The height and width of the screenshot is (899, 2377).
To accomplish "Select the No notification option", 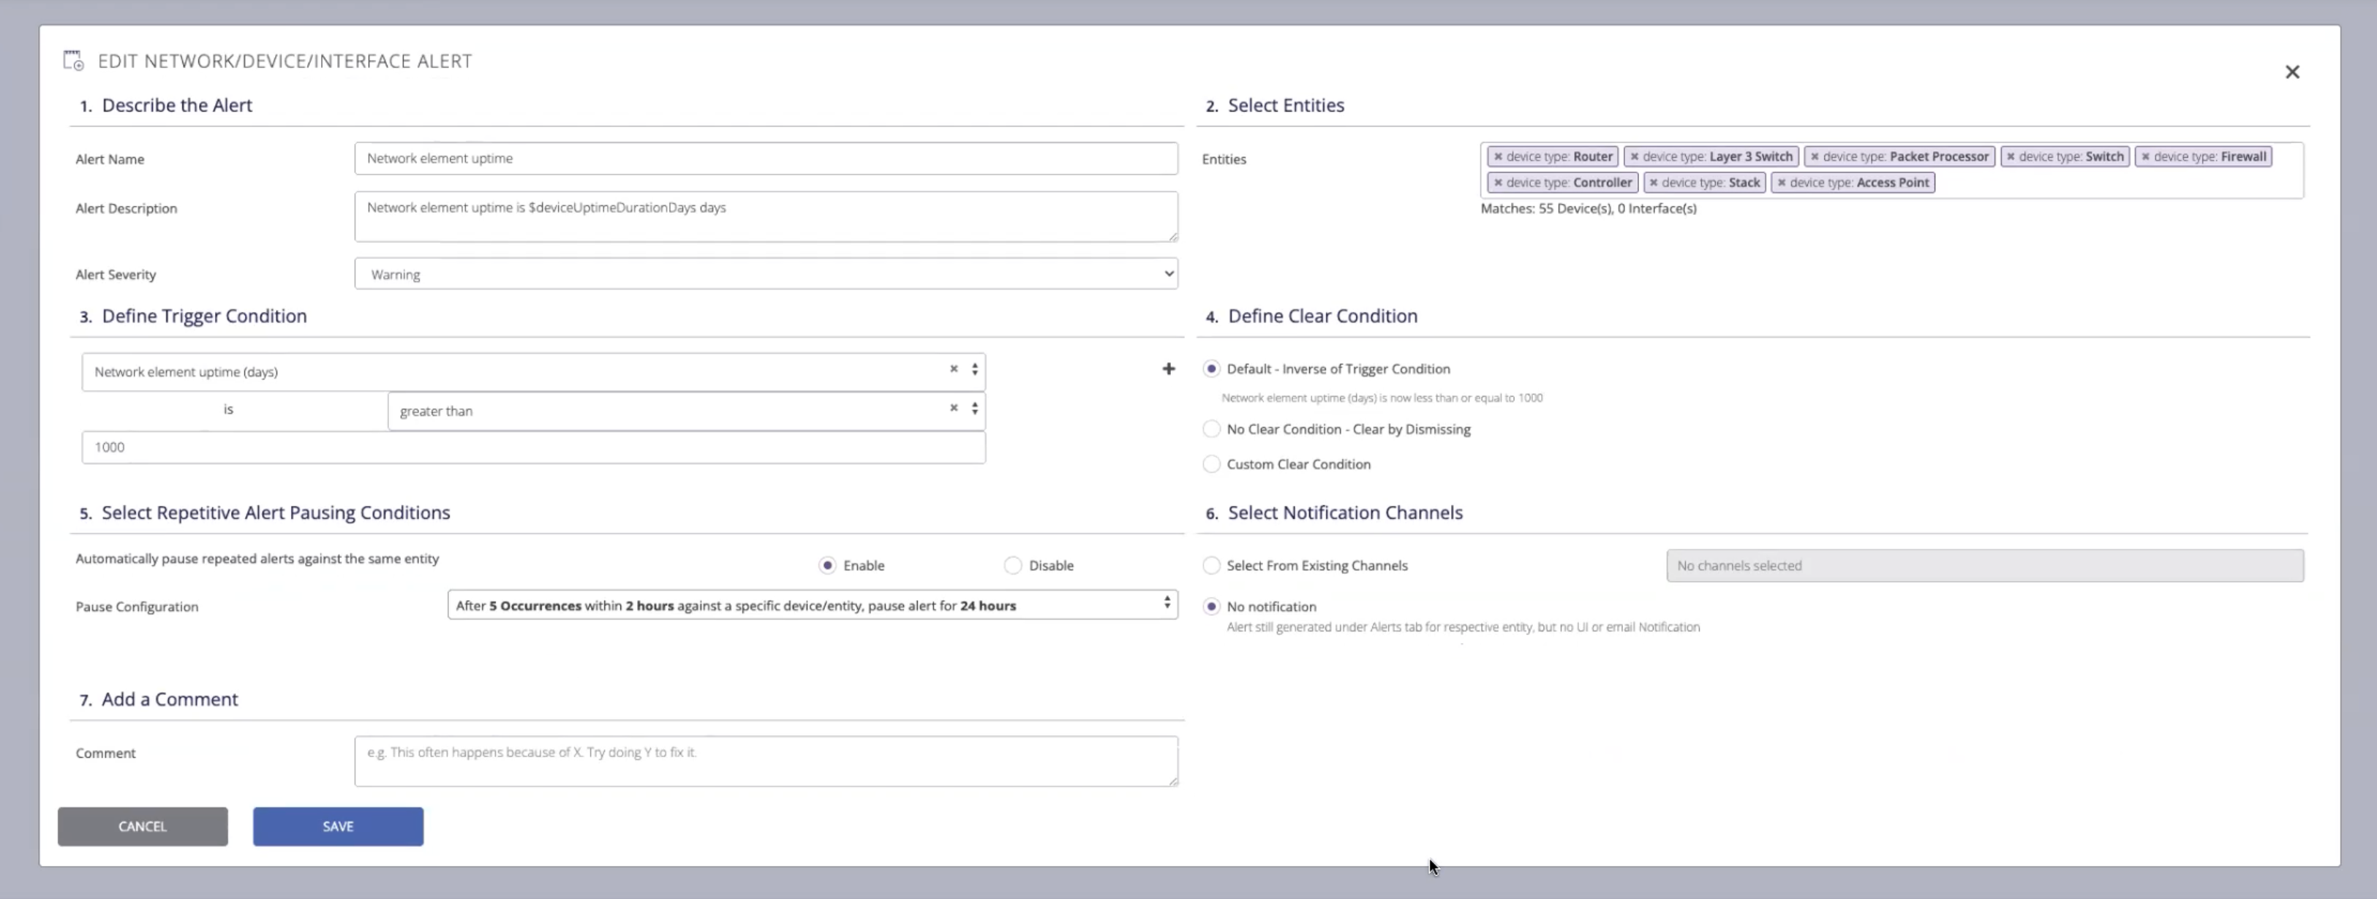I will point(1212,607).
